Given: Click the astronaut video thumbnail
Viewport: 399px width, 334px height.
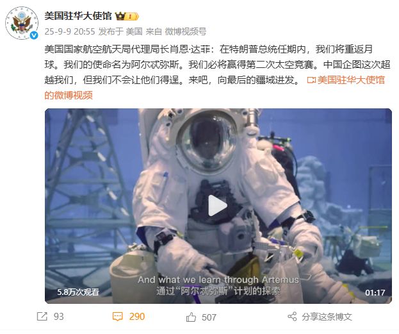Looking at the screenshot, I should (218, 206).
